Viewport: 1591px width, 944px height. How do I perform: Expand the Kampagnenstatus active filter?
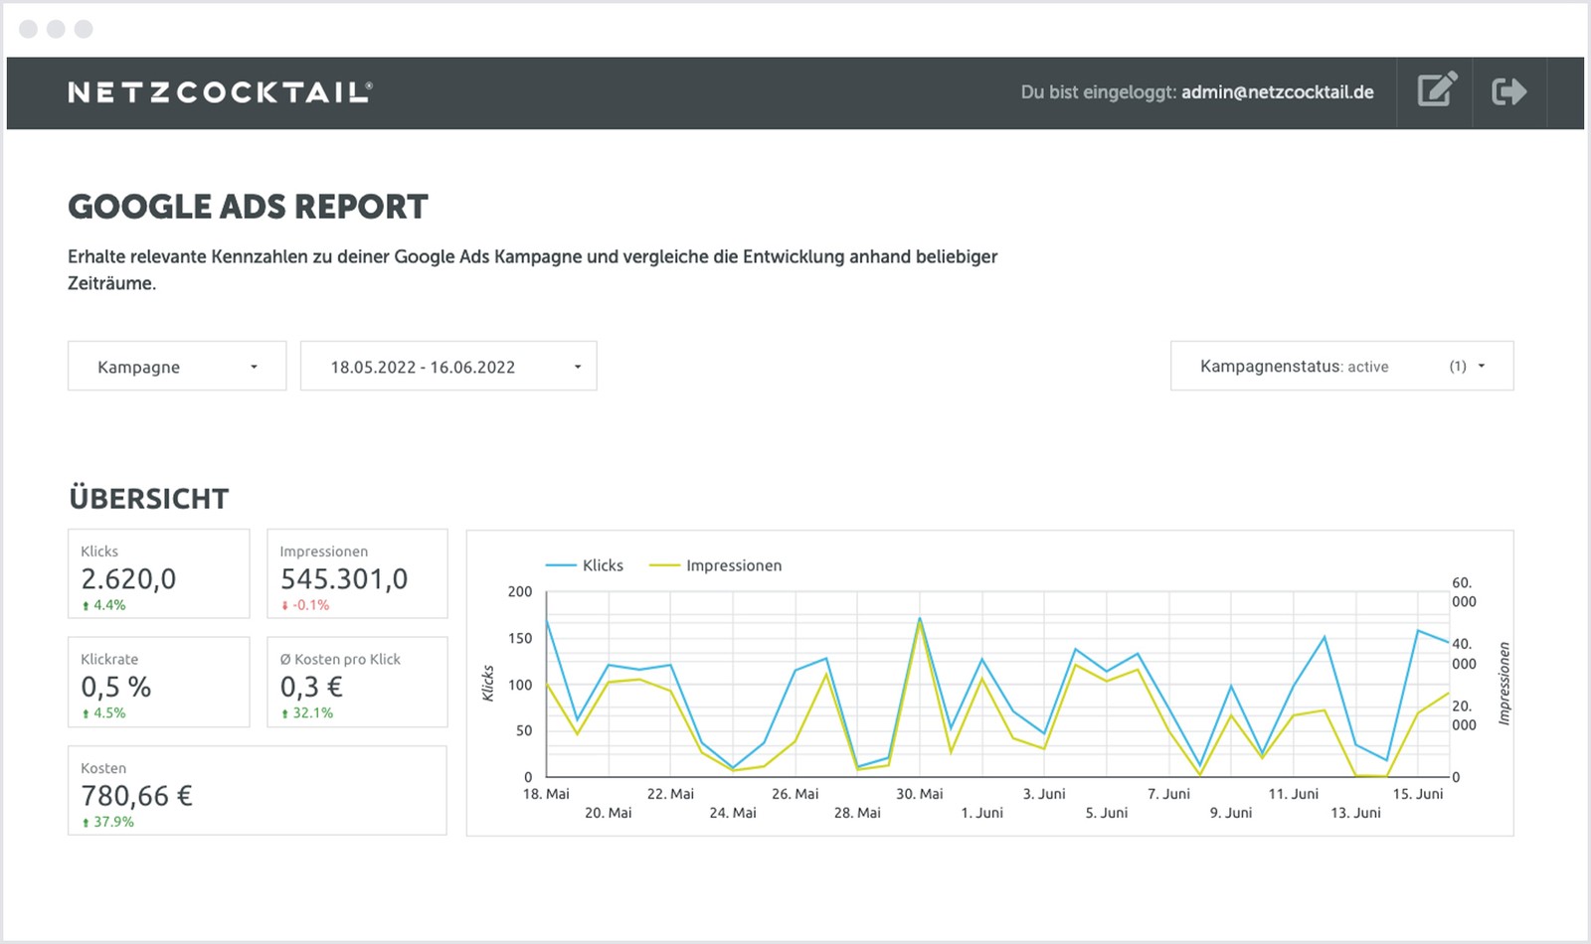1341,367
